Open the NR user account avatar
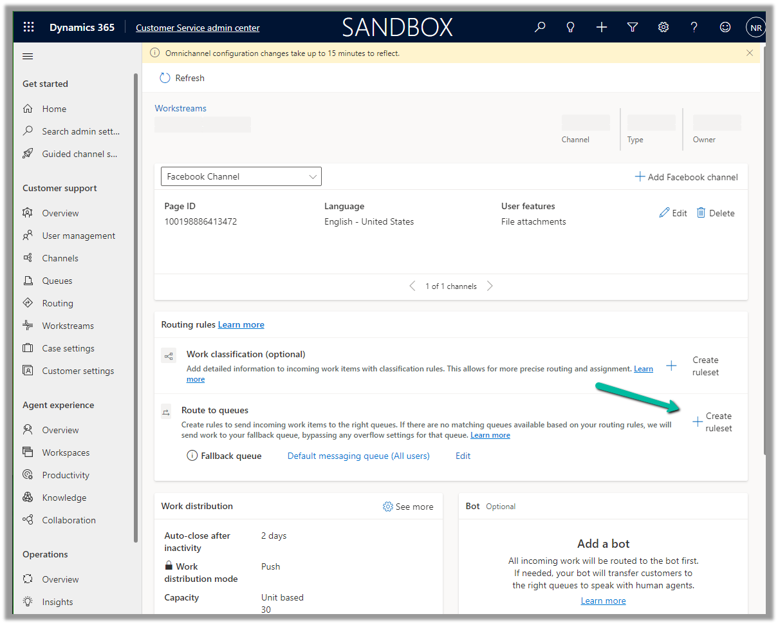The height and width of the screenshot is (625, 778). pos(755,27)
